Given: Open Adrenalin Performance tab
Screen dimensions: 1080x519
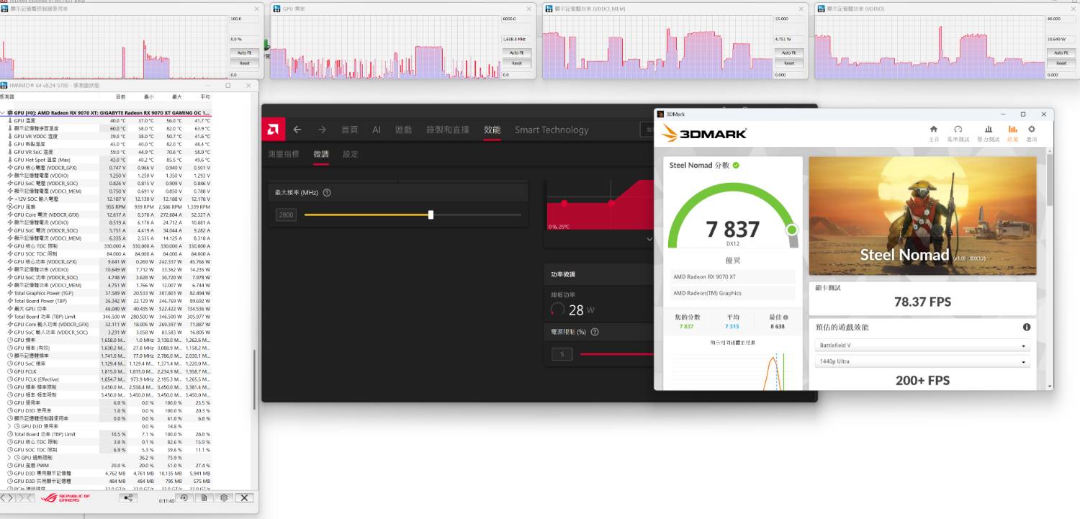Looking at the screenshot, I should (492, 130).
